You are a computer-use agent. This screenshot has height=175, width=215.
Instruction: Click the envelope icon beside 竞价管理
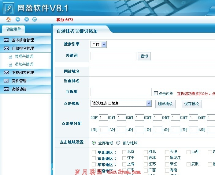click(6, 81)
